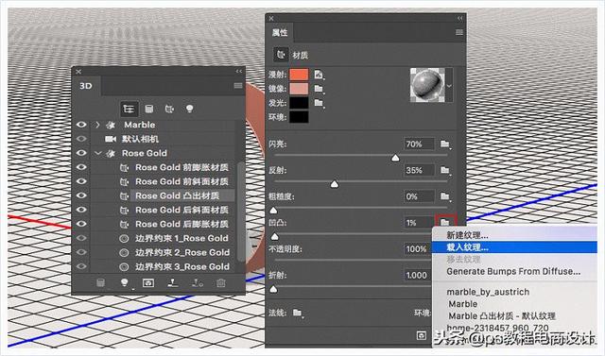Toggle visibility of Rose Gold 凸出材质
Image resolution: width=605 pixels, height=356 pixels.
(81, 195)
